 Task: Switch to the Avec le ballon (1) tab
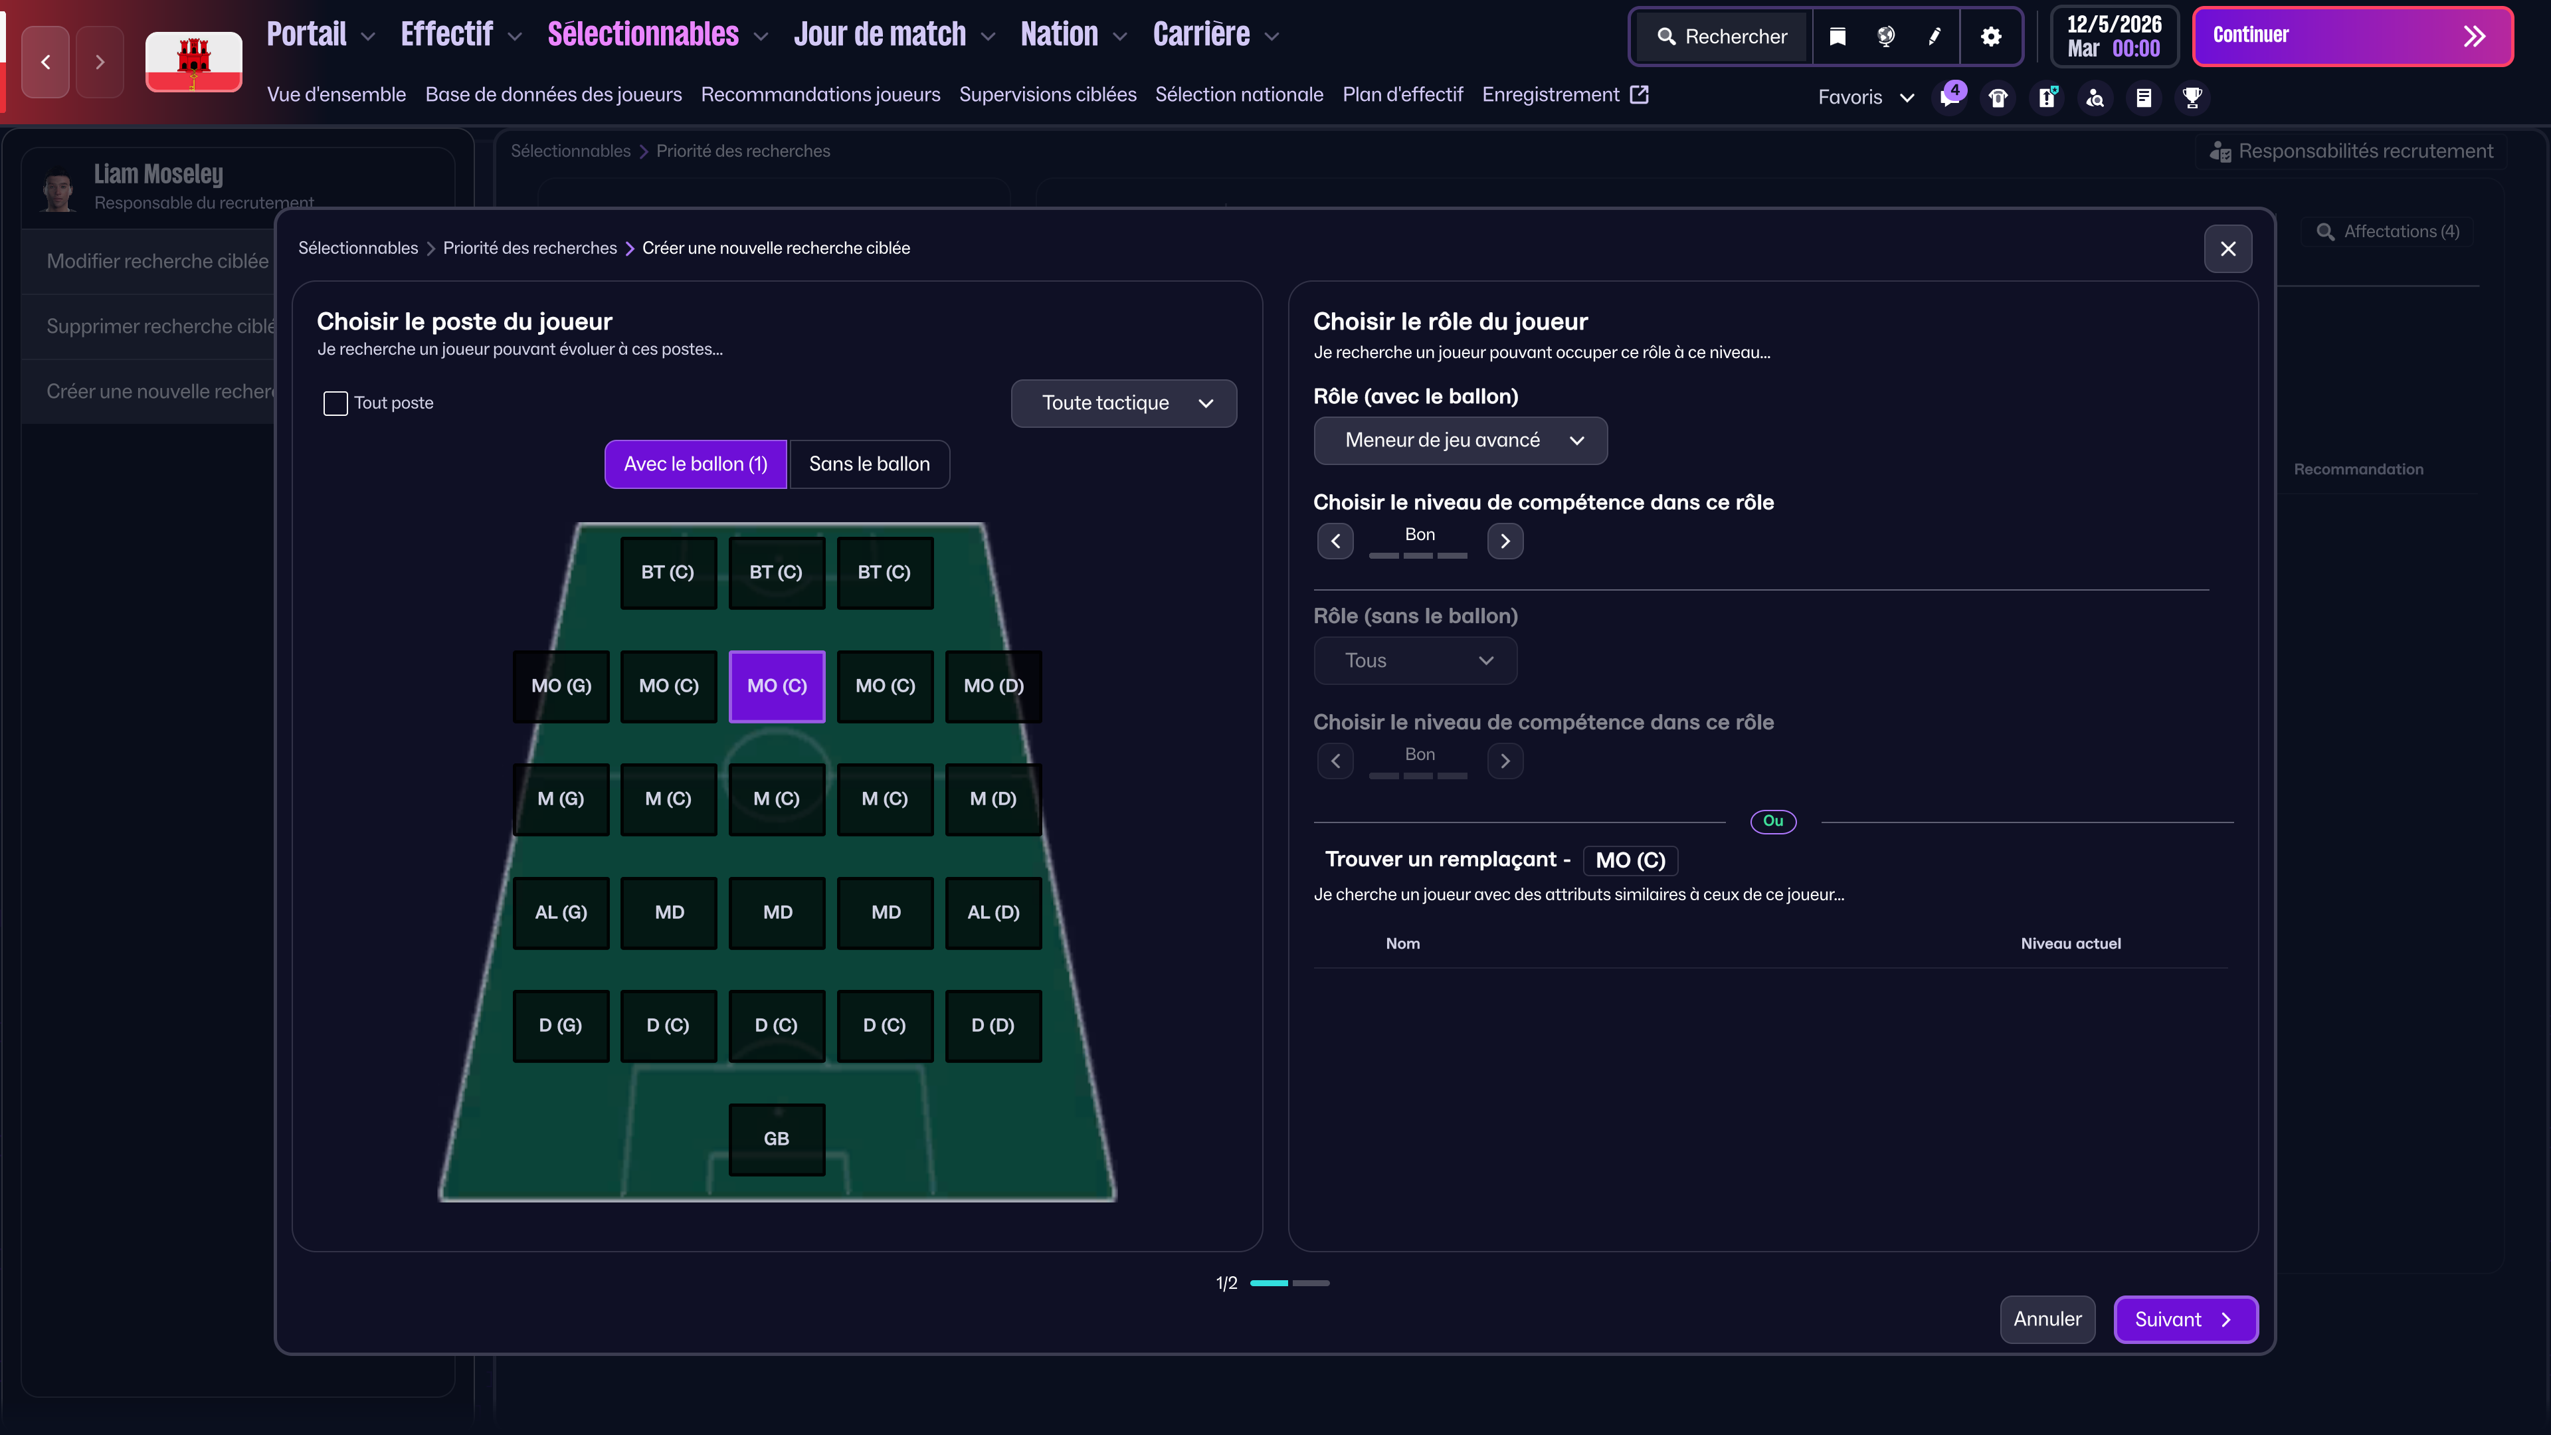[x=696, y=464]
